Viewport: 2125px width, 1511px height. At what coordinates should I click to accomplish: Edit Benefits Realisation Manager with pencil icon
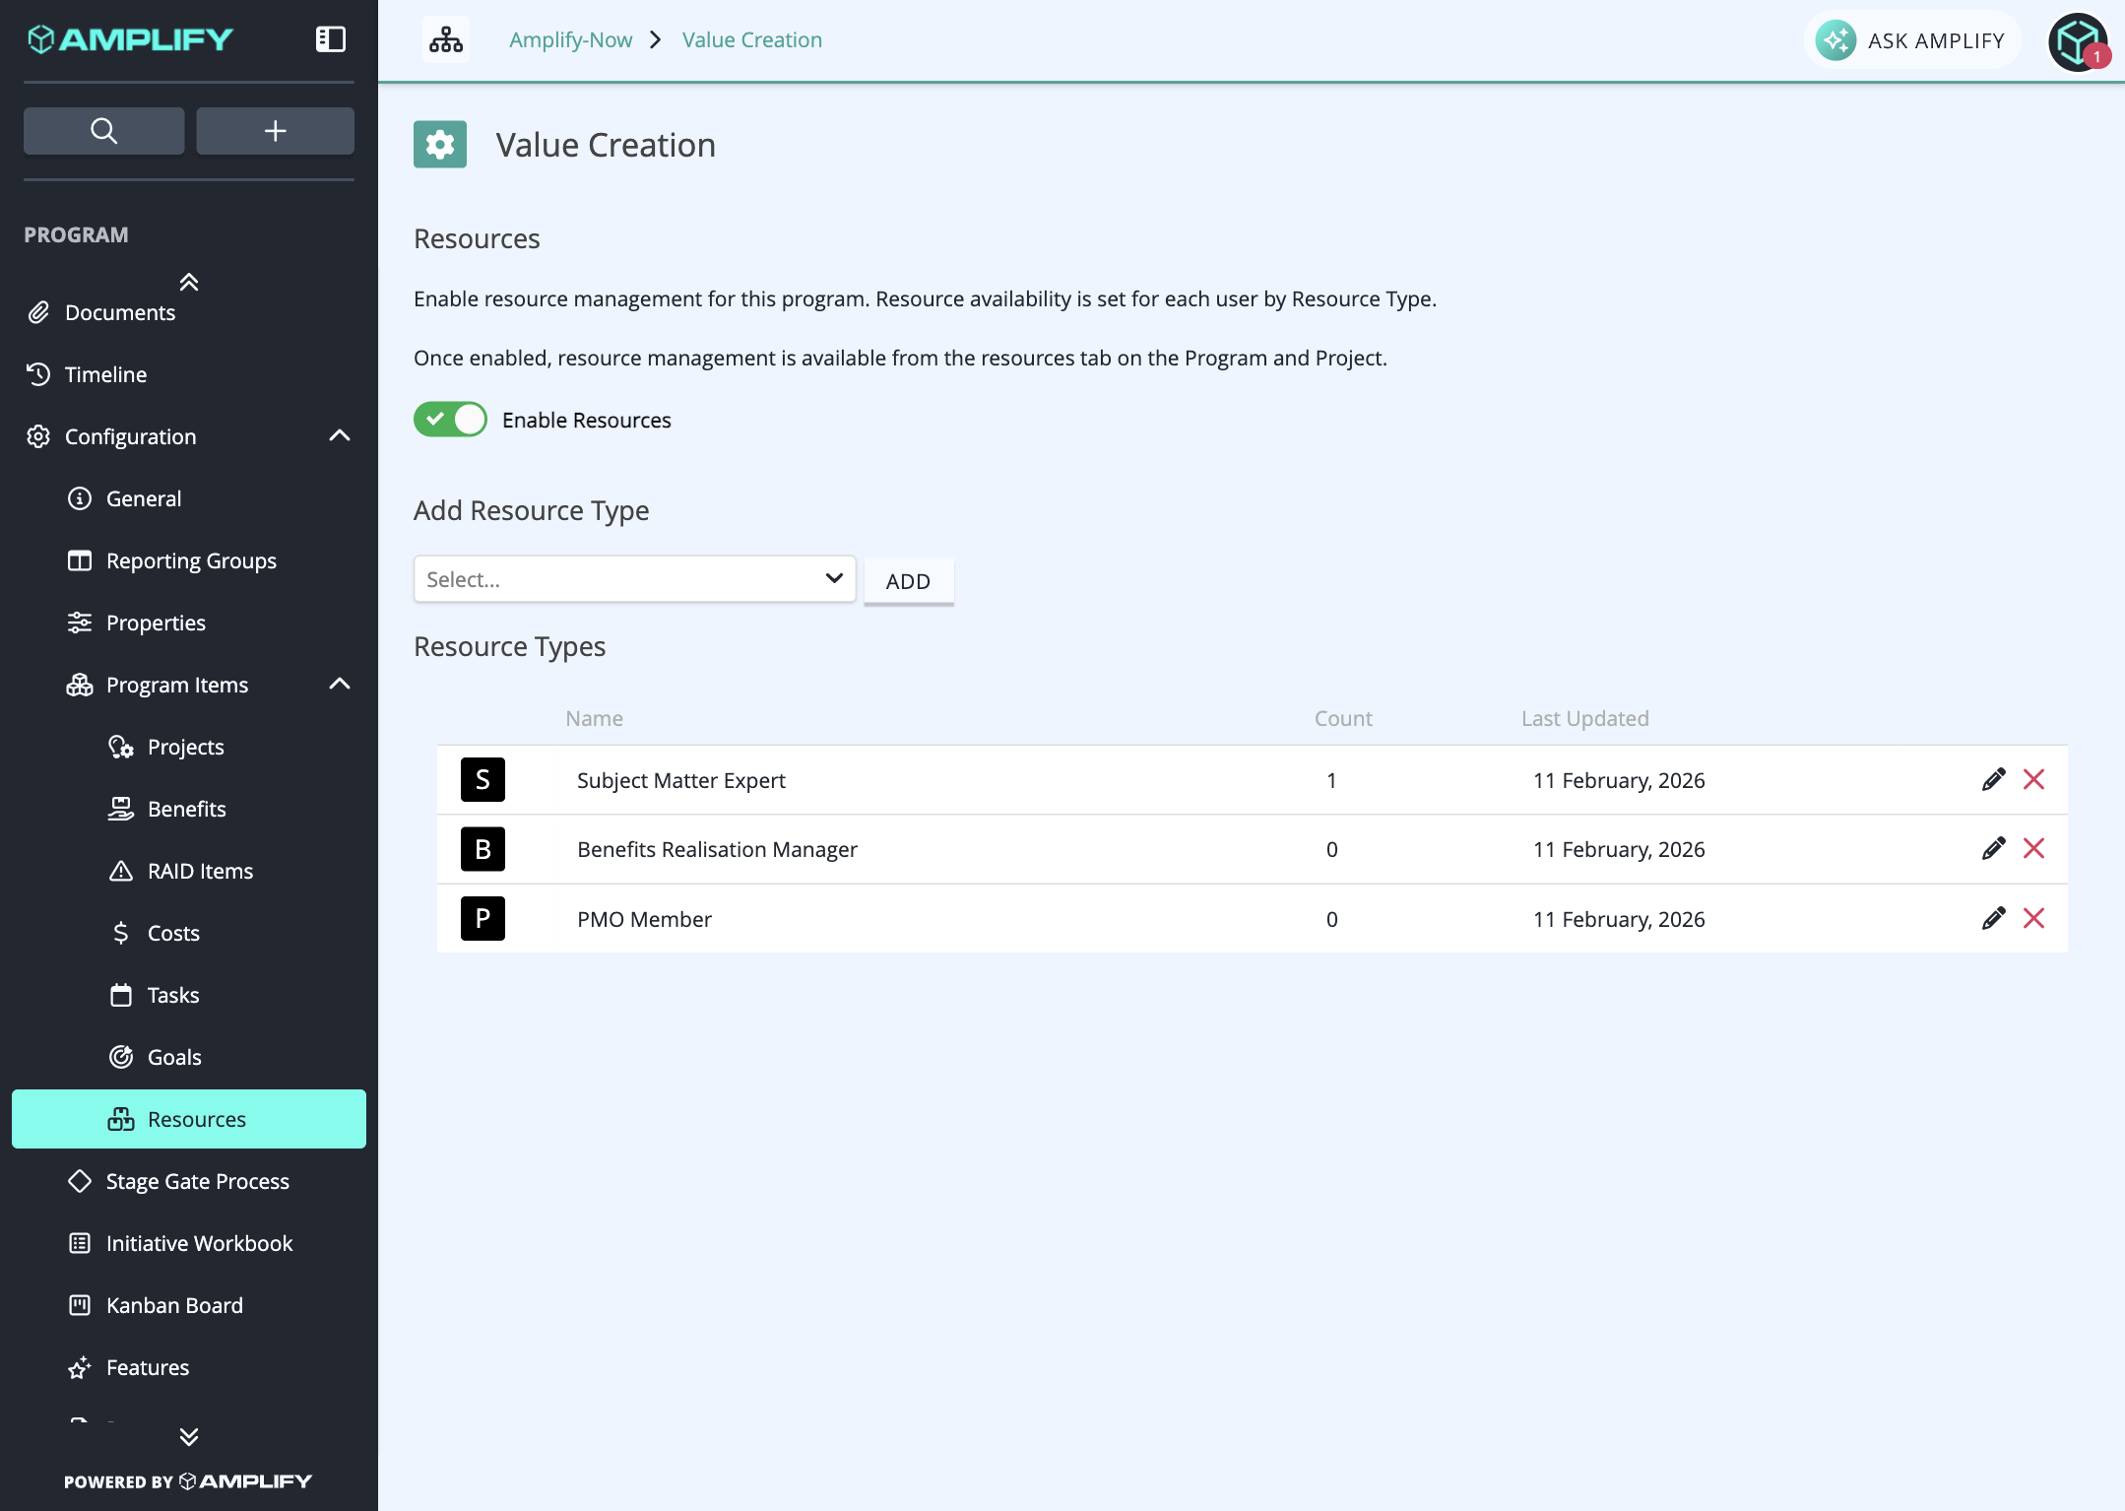[1993, 848]
